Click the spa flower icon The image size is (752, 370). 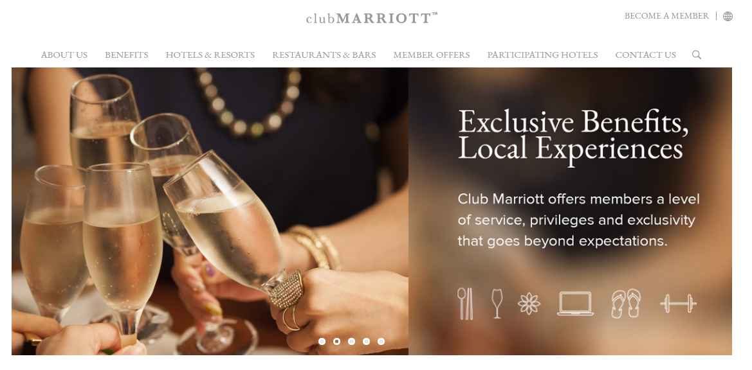pos(529,304)
